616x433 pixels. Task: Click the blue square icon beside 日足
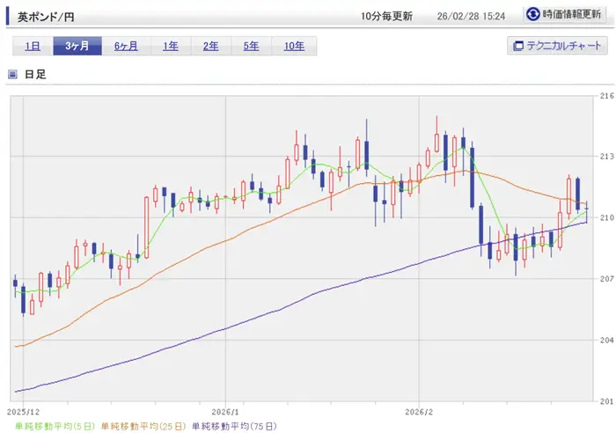pyautogui.click(x=12, y=74)
